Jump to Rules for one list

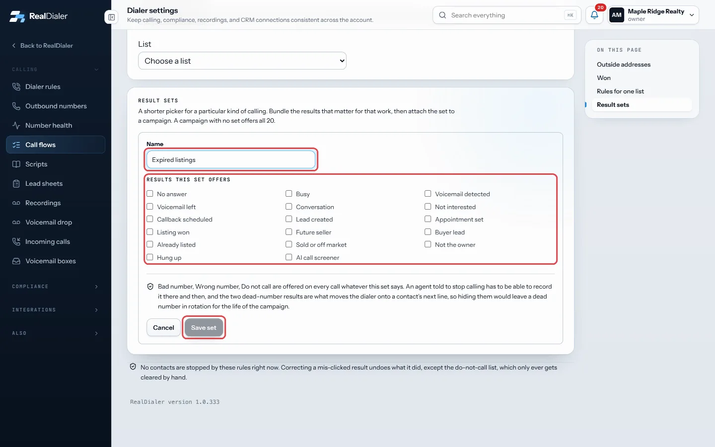click(x=620, y=91)
